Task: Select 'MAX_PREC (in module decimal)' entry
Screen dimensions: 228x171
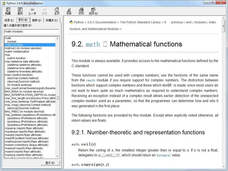Action: click(x=25, y=111)
